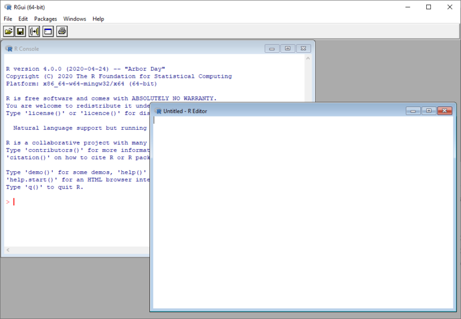Open the File menu

8,19
